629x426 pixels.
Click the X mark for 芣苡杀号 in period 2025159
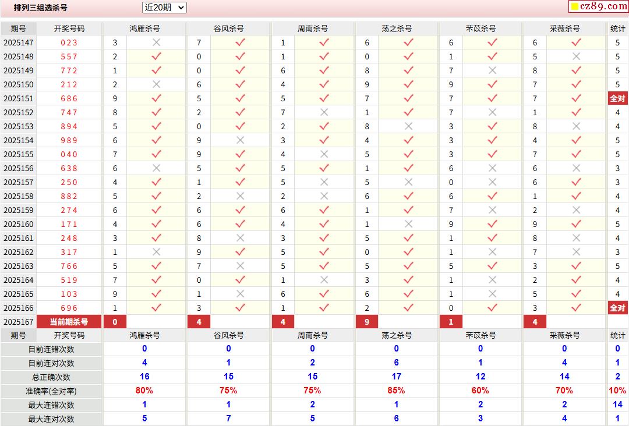tap(493, 210)
